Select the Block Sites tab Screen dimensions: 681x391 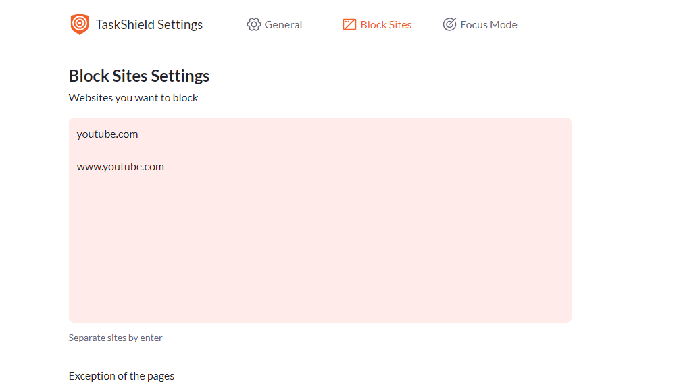tap(386, 24)
